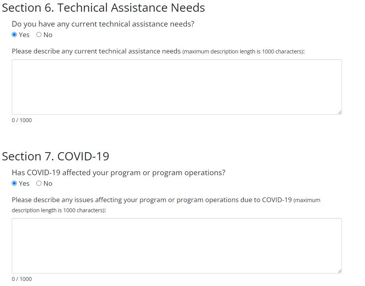Click the 0 / 1000 counter under COVID-19 box
Screen dimensions: 365x286
22,279
